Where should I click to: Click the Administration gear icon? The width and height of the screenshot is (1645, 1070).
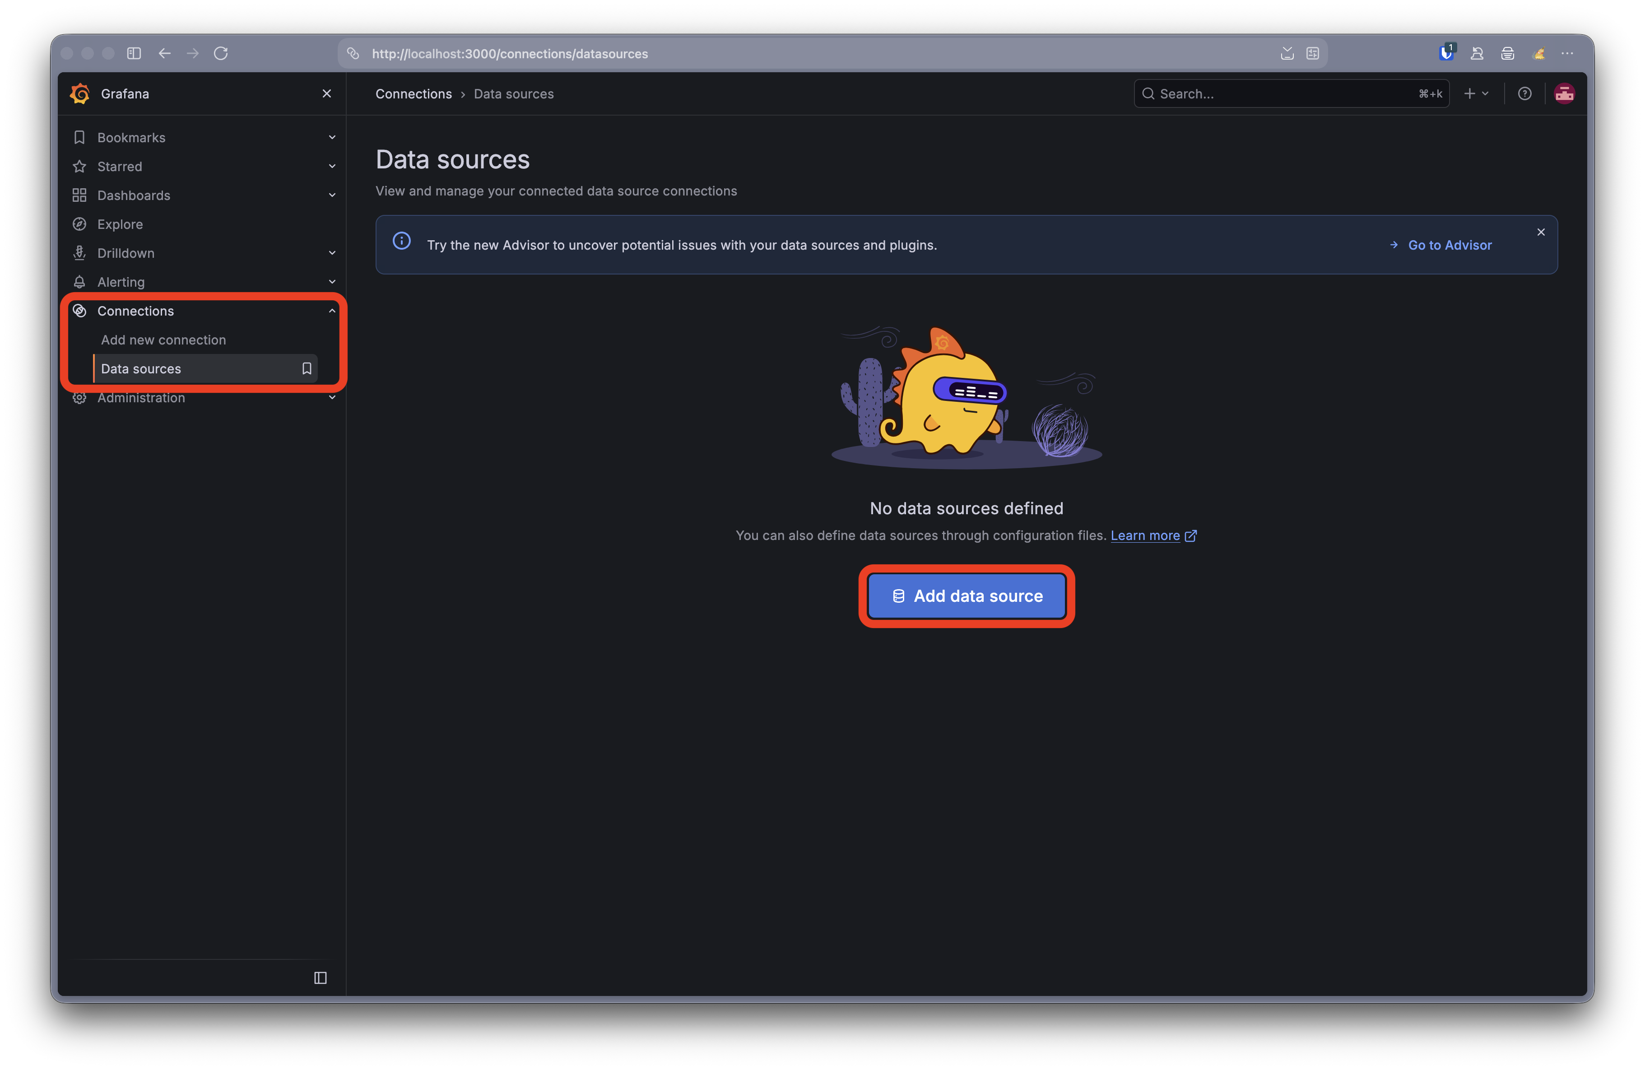79,398
